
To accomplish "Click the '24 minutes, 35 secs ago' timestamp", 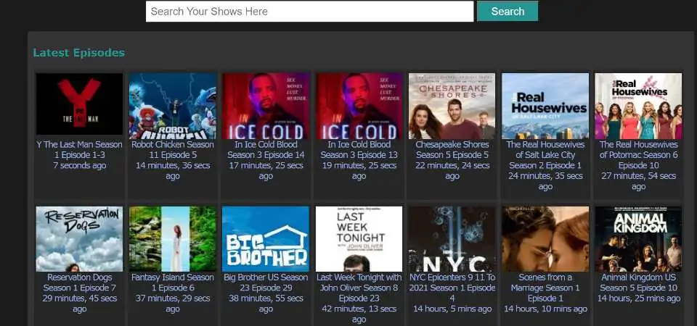I will (545, 181).
